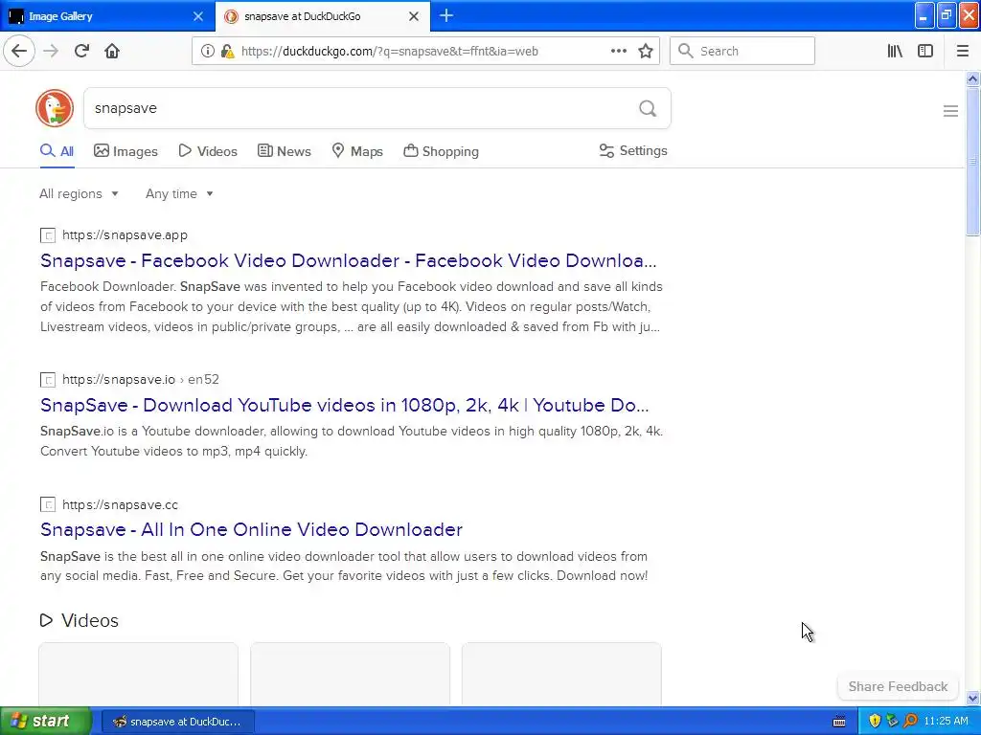Switch to the Image Gallery tab
The height and width of the screenshot is (735, 981).
tap(107, 16)
